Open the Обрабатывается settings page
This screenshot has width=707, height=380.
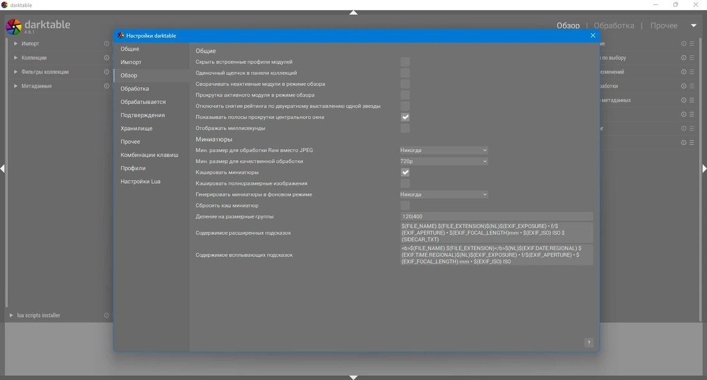[151, 102]
